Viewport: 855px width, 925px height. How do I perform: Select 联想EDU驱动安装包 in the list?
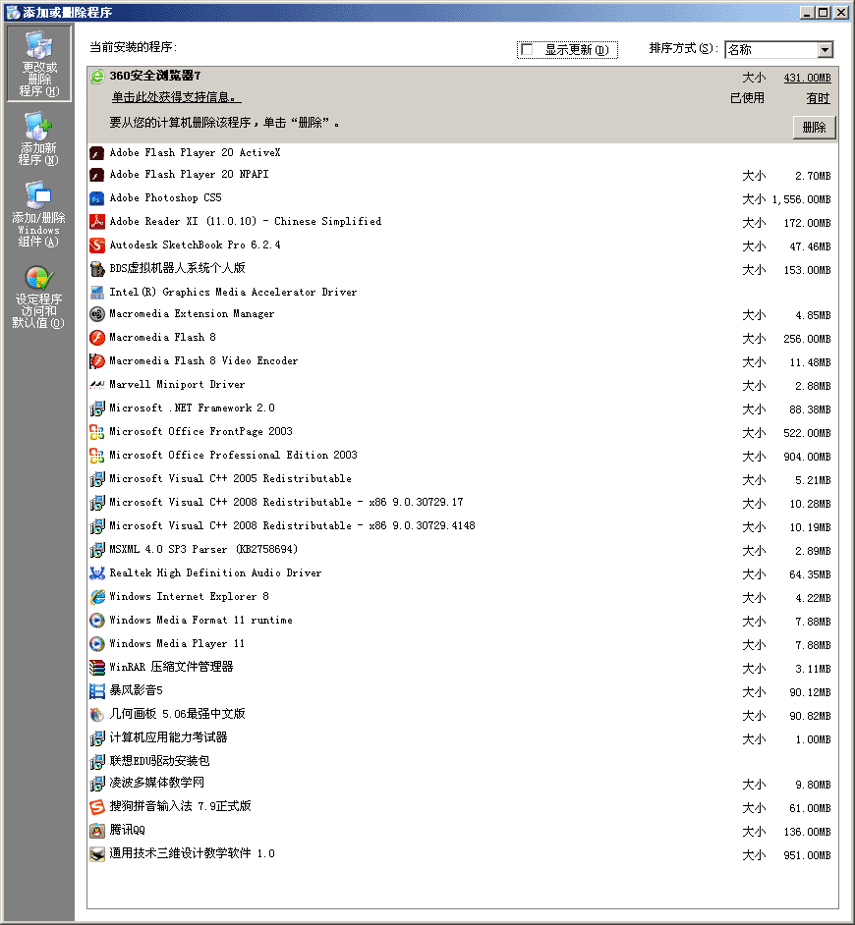click(x=462, y=762)
